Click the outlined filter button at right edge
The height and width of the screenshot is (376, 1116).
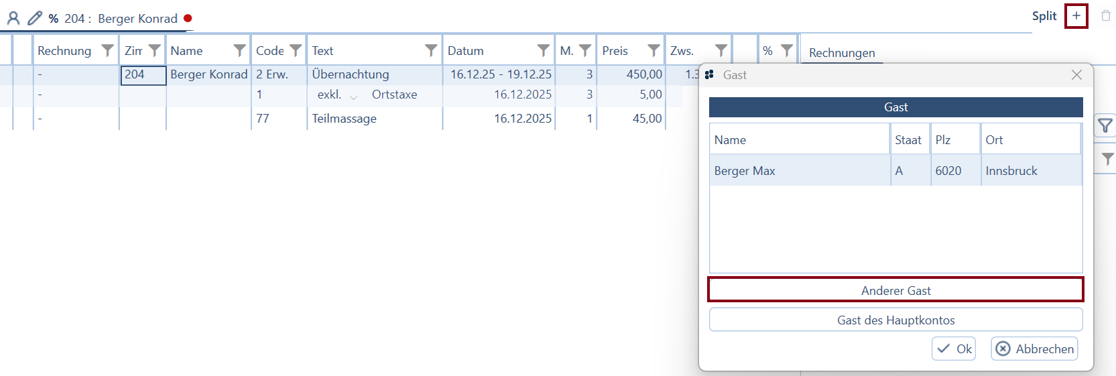(x=1105, y=125)
